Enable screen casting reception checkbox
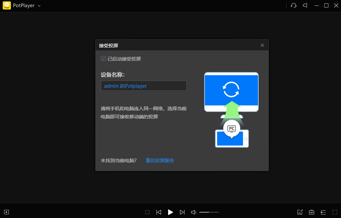The width and height of the screenshot is (341, 218). pyautogui.click(x=103, y=58)
